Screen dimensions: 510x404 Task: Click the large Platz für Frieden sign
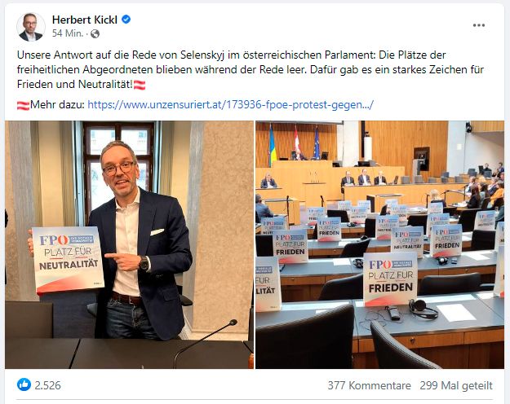(390, 279)
